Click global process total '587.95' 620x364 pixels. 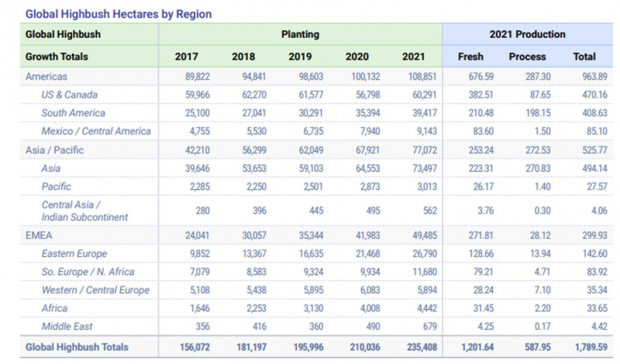[x=538, y=347]
